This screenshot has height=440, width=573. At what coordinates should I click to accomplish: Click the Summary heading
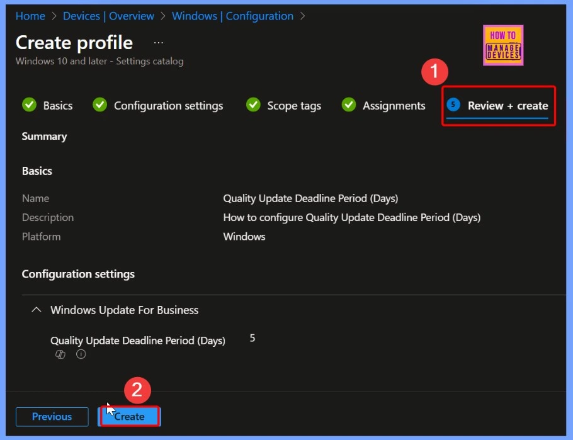point(44,137)
